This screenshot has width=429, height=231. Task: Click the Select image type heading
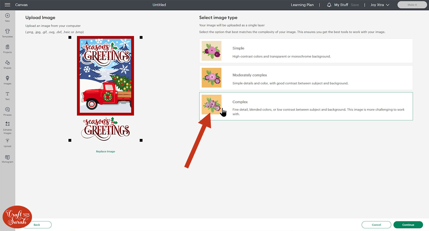(218, 18)
